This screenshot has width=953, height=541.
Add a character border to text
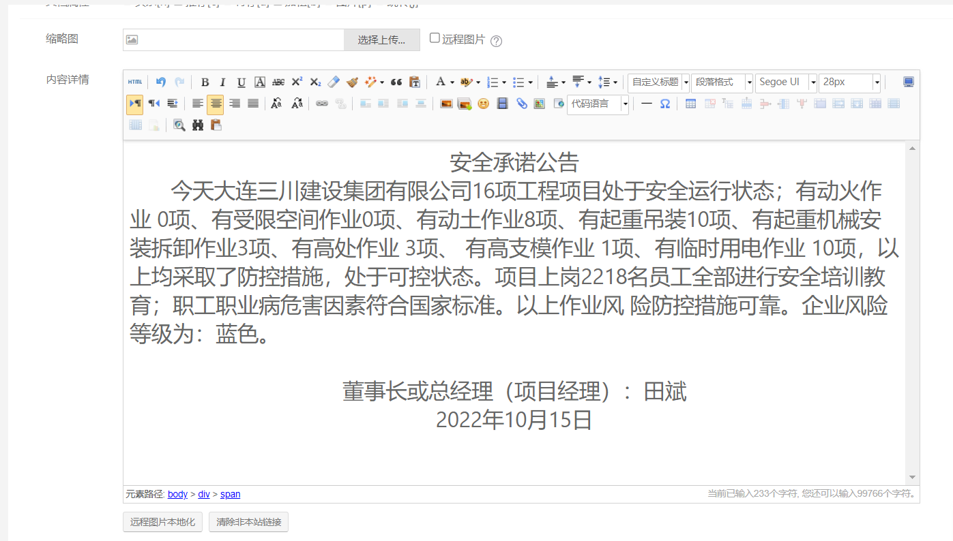point(260,82)
